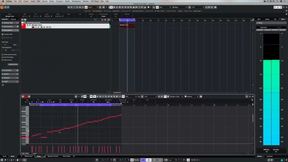Click the Add Track plus button
This screenshot has height=162, width=288.
[22, 20]
